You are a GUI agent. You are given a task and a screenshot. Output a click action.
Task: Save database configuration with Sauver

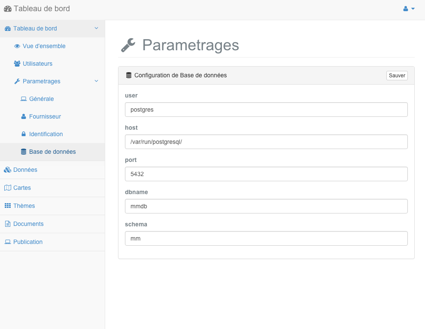pos(397,76)
